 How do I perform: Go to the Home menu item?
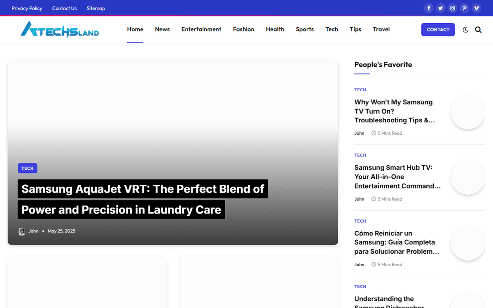(135, 29)
